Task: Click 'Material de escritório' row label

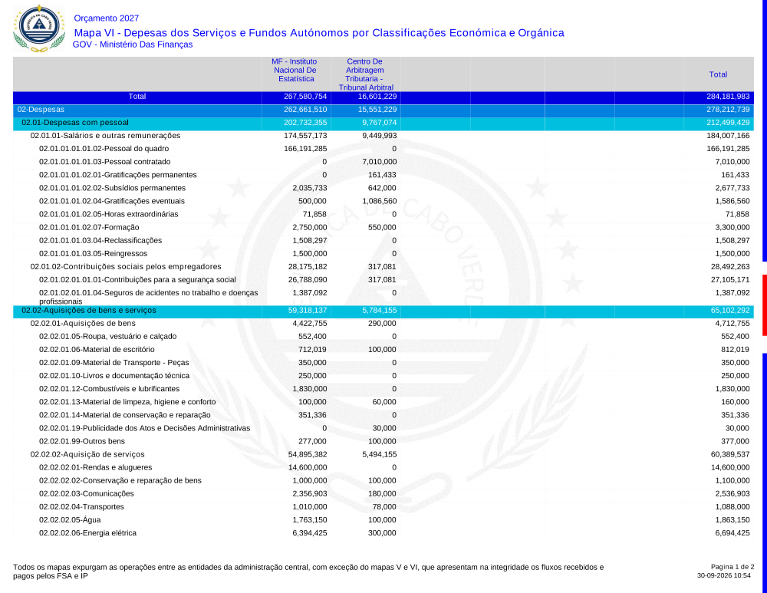Action: click(97, 350)
